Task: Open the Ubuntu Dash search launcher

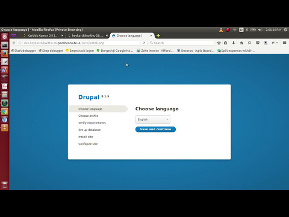Action: pos(5,37)
